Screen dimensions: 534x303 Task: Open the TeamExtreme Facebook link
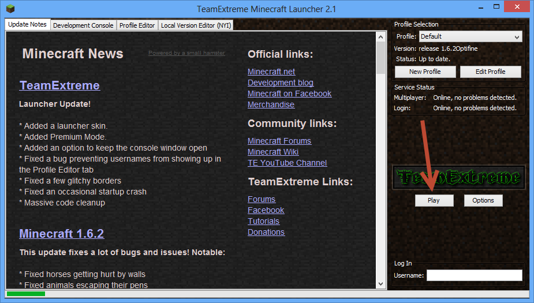[x=266, y=210]
